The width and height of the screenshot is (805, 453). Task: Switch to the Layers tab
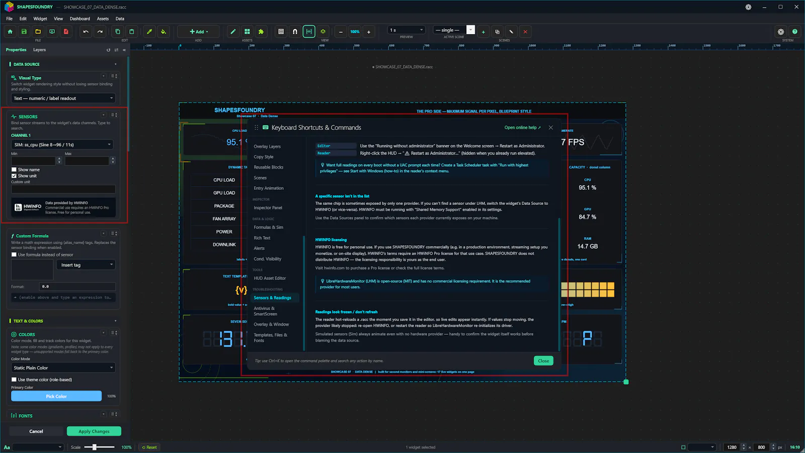(x=39, y=50)
